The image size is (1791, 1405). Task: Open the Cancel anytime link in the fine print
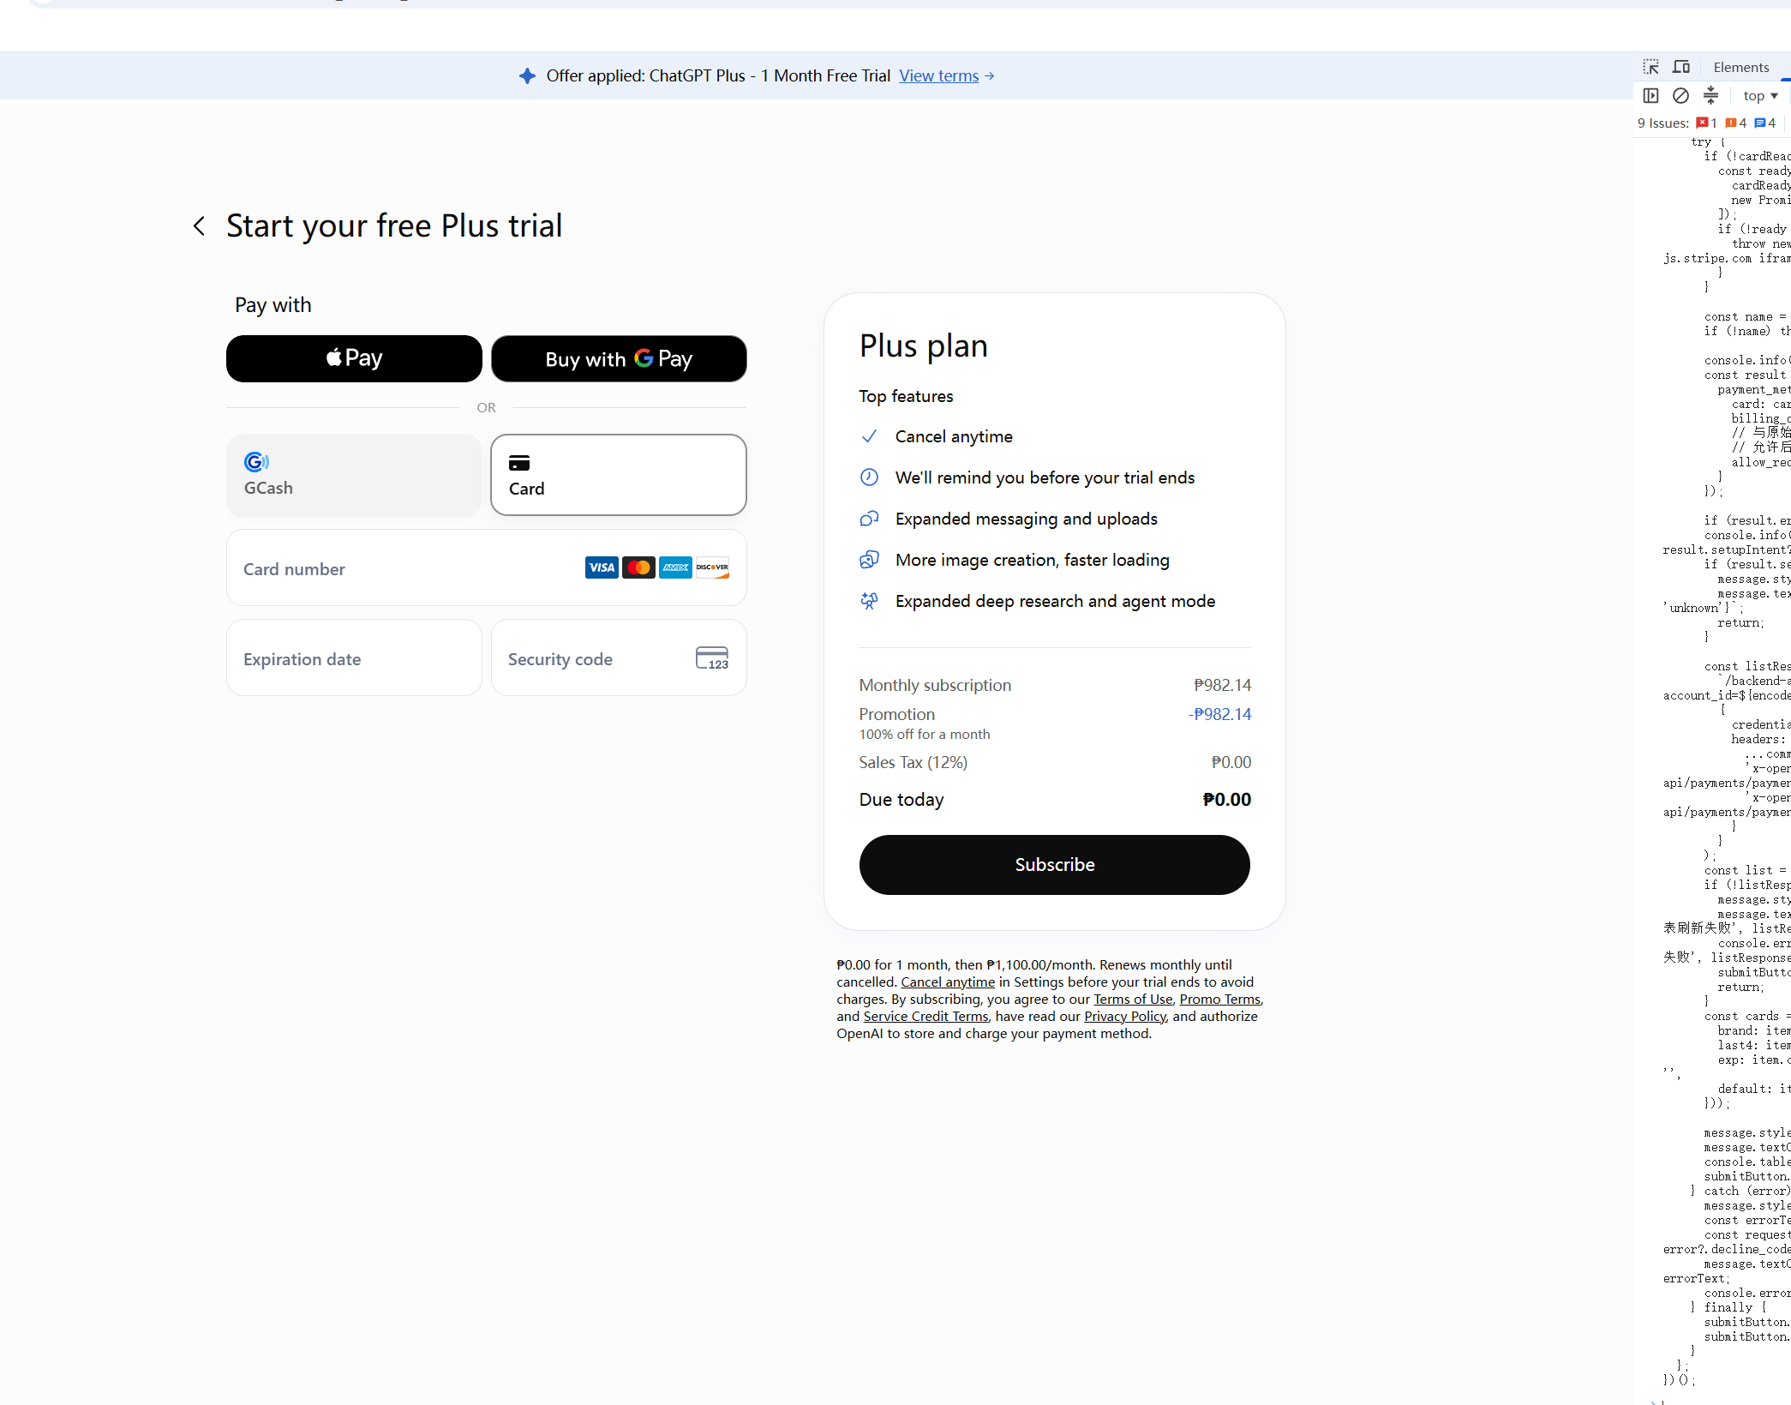[x=948, y=982]
